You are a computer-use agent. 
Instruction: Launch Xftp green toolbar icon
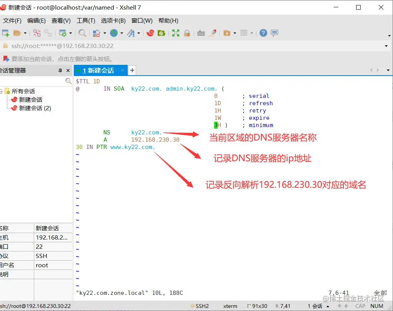(x=161, y=33)
